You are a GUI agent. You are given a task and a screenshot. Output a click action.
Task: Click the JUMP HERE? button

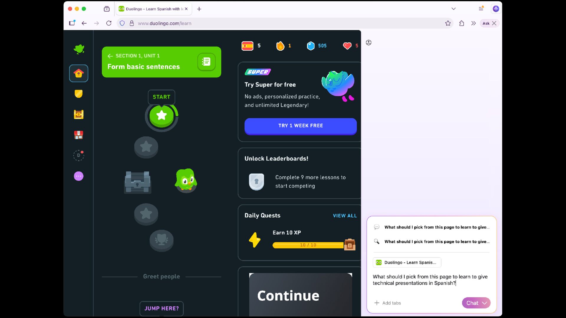pyautogui.click(x=161, y=308)
